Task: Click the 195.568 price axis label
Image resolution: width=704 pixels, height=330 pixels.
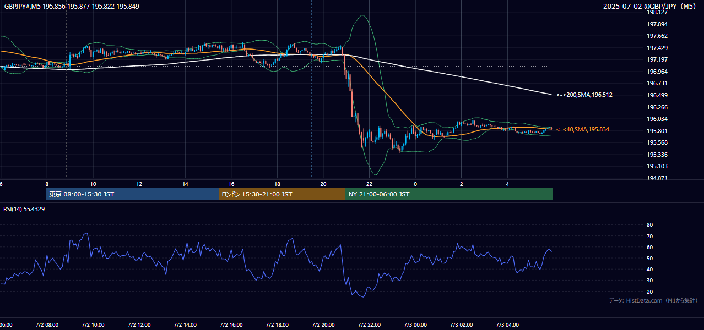Action: point(657,143)
